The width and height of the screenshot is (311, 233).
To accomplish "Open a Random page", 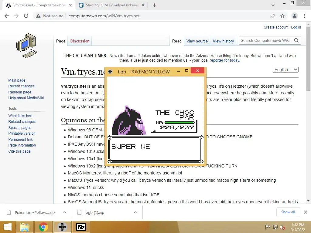I will 20,92.
